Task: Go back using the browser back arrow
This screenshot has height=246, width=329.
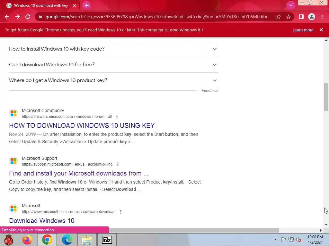Action: [7, 17]
